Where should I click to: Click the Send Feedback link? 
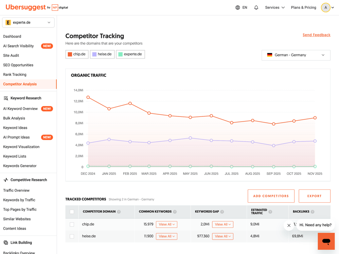coord(316,35)
